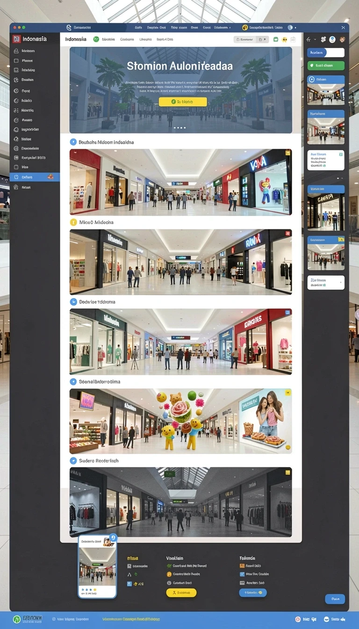This screenshot has height=629, width=359.
Task: Open the first thumbnail card in right panel
Action: (x=326, y=90)
